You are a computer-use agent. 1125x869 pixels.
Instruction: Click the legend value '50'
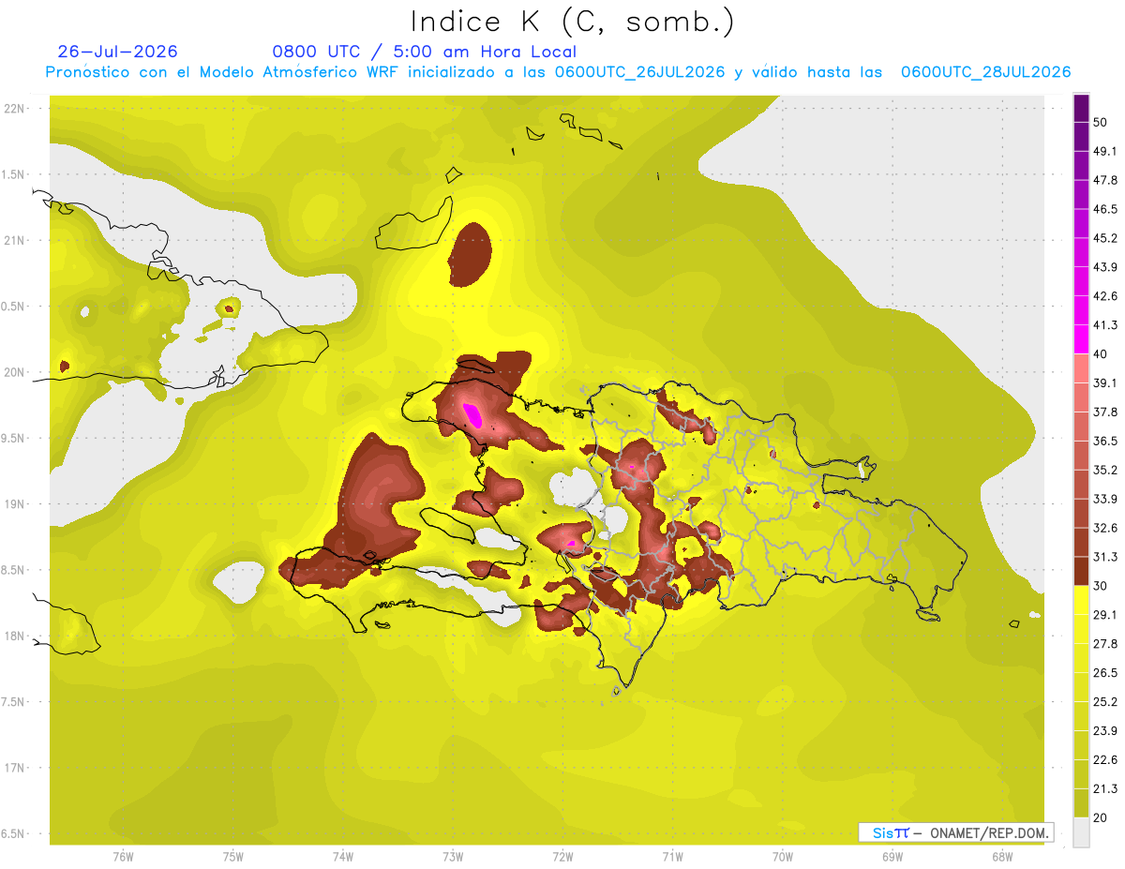pos(1101,122)
